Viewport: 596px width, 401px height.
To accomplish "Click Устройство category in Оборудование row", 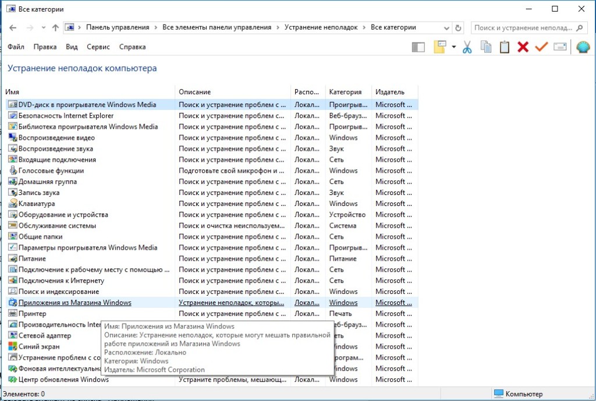I will click(347, 215).
